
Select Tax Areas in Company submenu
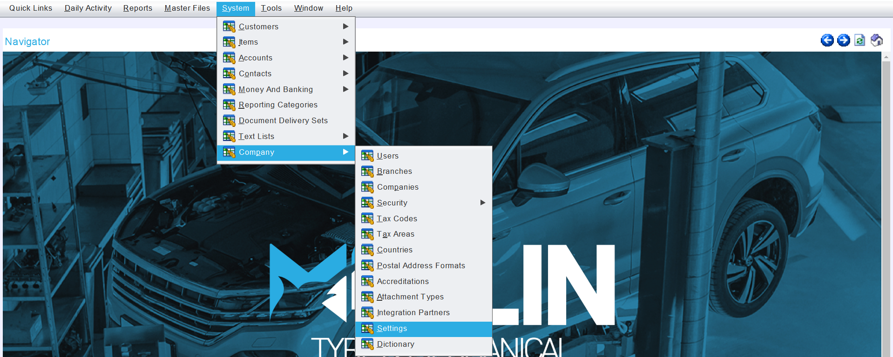[x=424, y=234]
